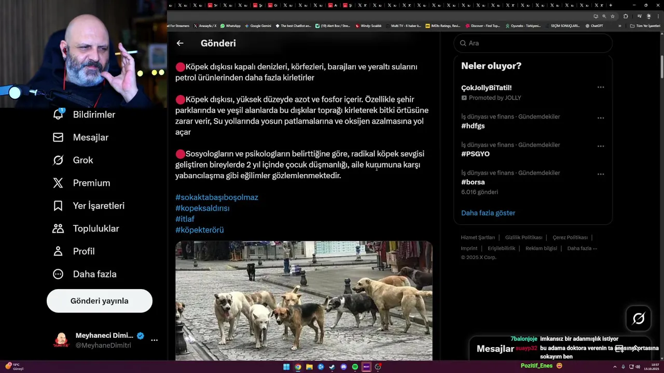
Task: Open the Grok icon in sidebar
Action: [58, 160]
